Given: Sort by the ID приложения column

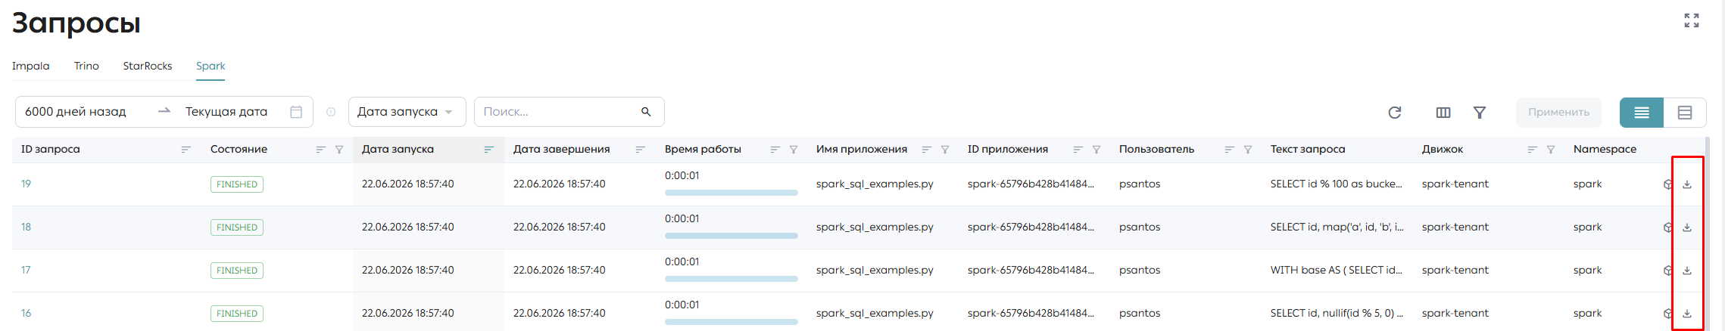Looking at the screenshot, I should coord(1078,150).
